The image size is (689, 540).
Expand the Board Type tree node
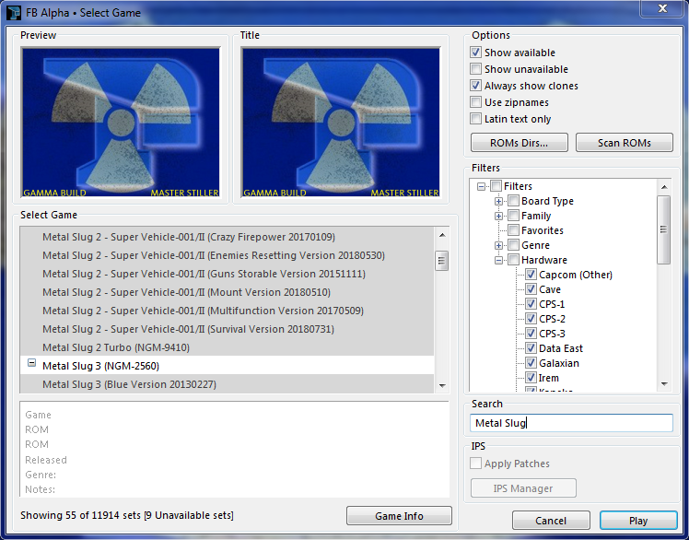498,202
